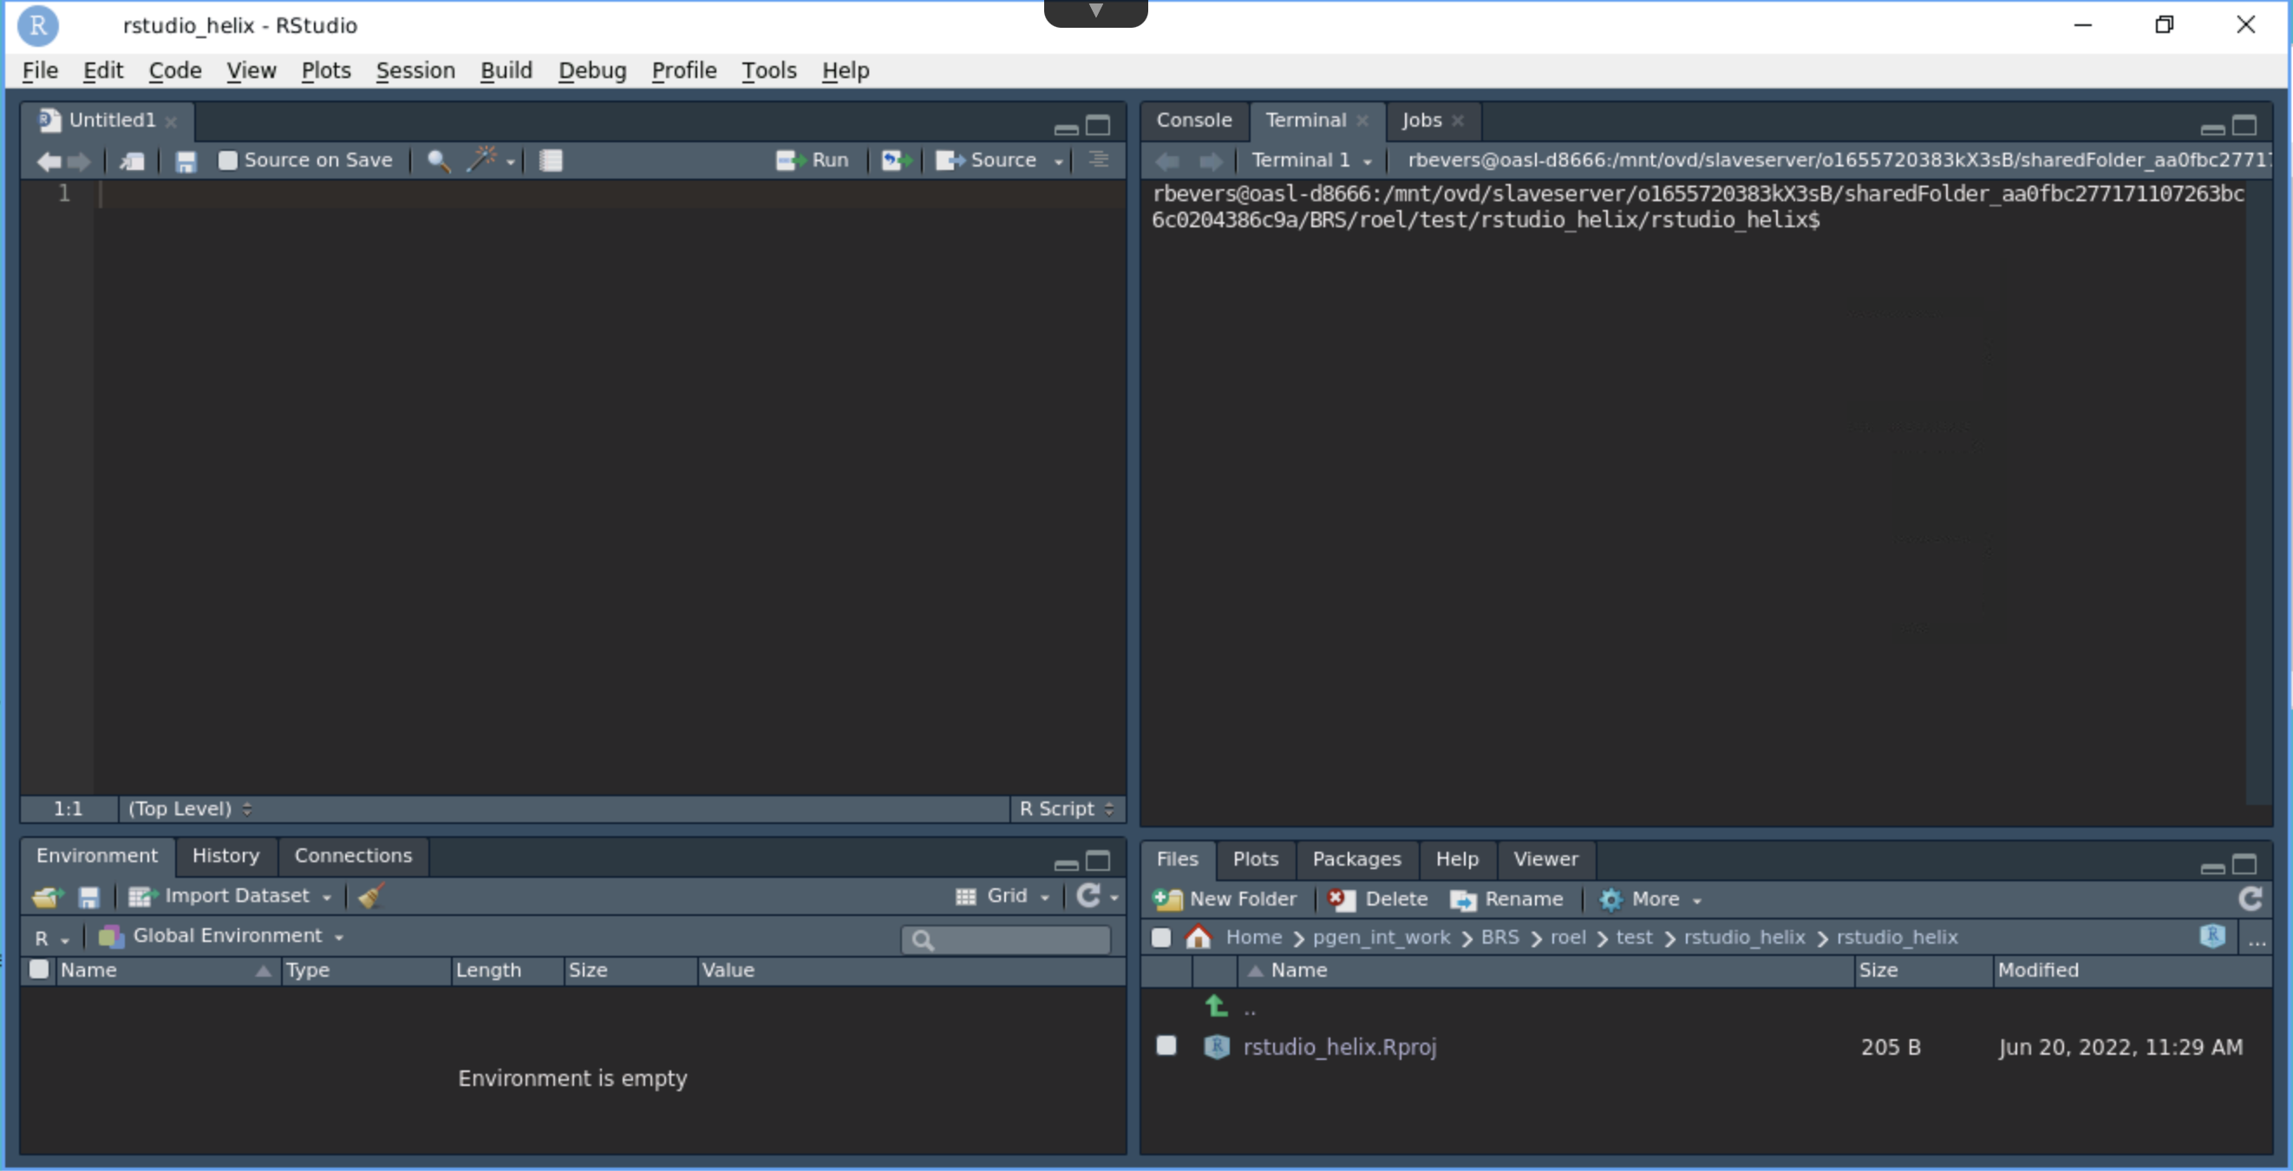This screenshot has width=2293, height=1171.
Task: Save the current script using the save icon
Action: pos(185,160)
